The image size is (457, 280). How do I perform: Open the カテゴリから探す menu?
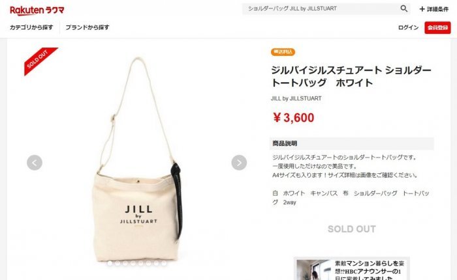coord(31,27)
